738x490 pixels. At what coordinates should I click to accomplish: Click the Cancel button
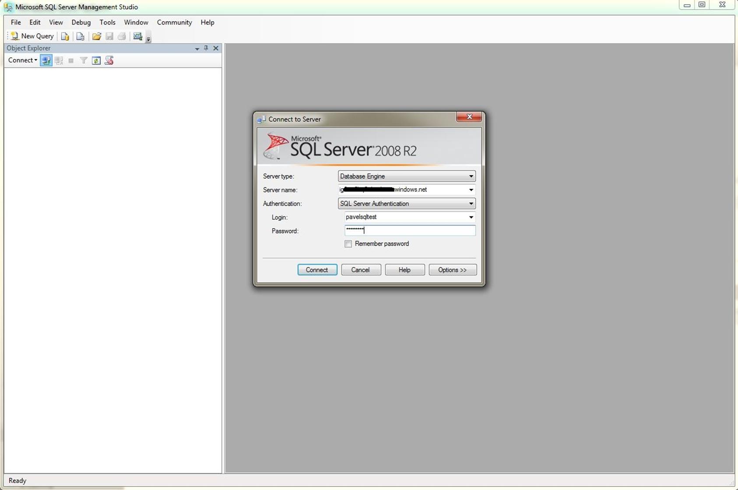pyautogui.click(x=361, y=270)
